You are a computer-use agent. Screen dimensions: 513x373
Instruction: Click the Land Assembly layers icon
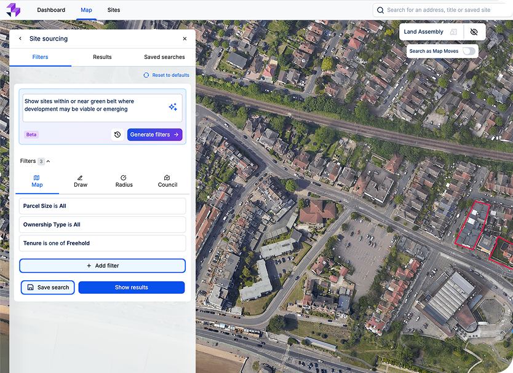point(453,32)
